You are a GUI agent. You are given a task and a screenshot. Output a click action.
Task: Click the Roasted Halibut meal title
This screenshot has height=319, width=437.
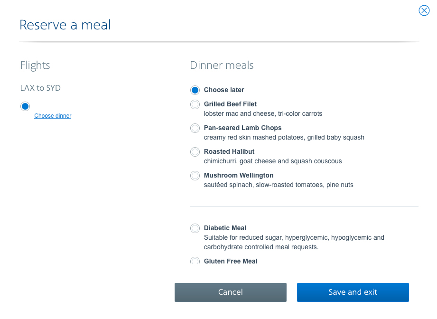(229, 151)
